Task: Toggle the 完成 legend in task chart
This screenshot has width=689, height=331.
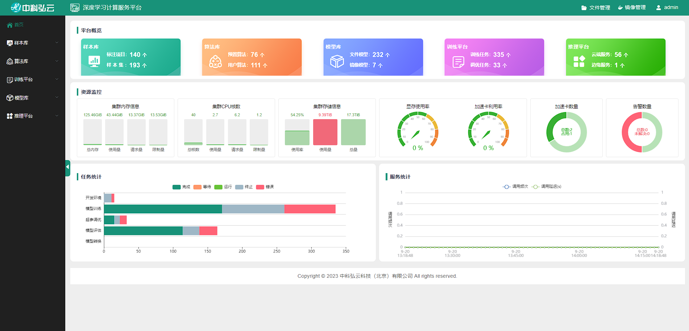Action: click(x=181, y=187)
